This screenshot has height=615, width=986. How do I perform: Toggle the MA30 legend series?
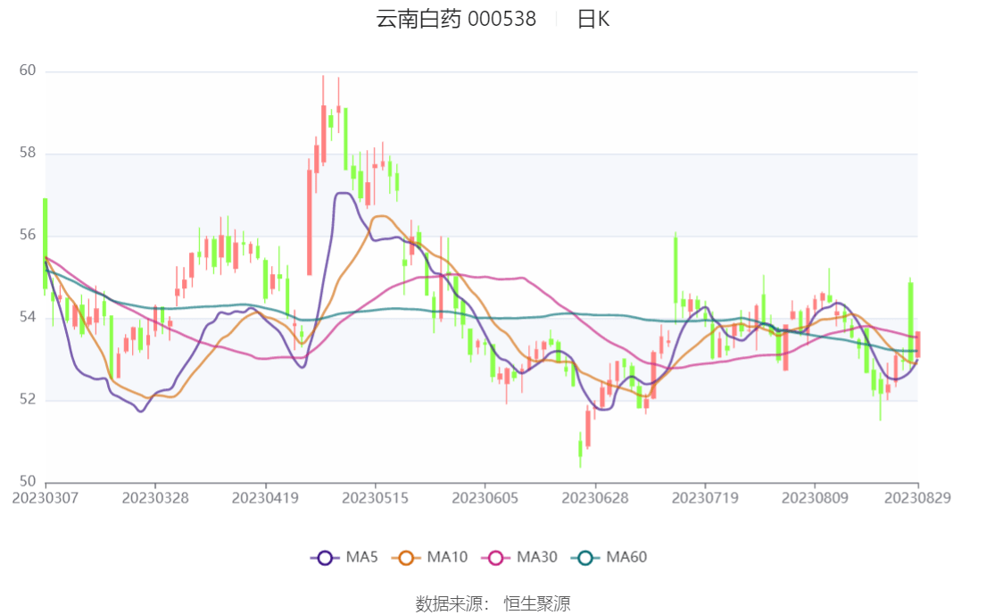coord(519,557)
